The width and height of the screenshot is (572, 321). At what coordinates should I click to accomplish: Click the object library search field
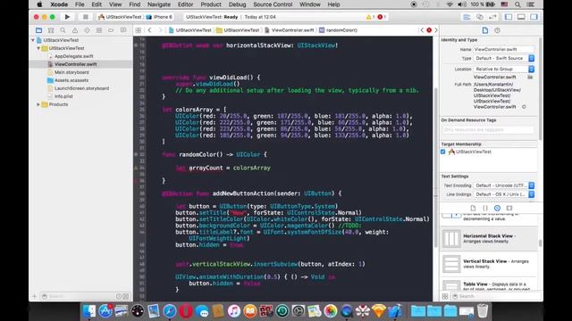495,296
